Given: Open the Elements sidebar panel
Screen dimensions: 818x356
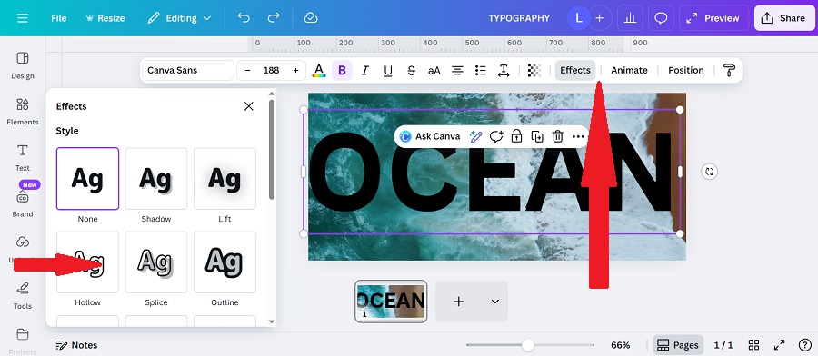Looking at the screenshot, I should tap(23, 112).
